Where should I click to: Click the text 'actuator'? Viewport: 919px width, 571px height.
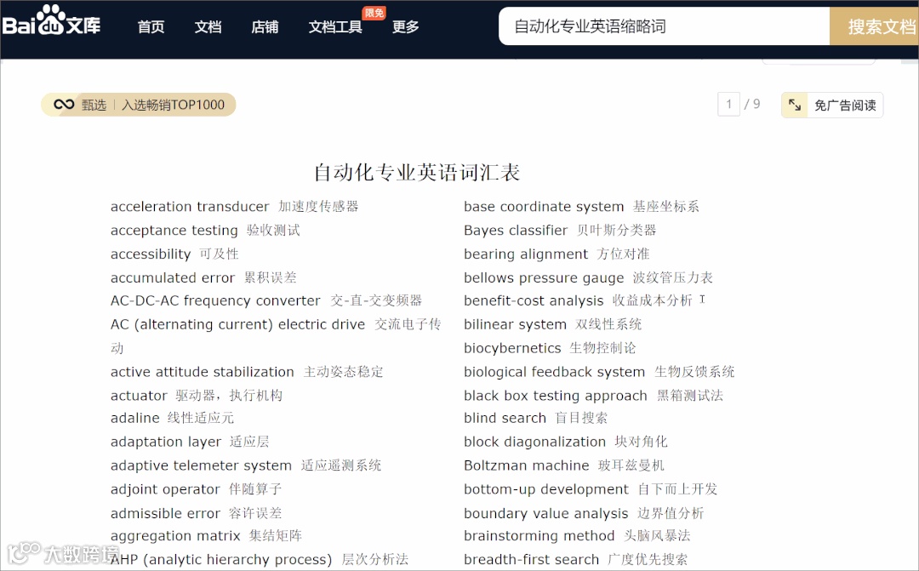pos(139,396)
